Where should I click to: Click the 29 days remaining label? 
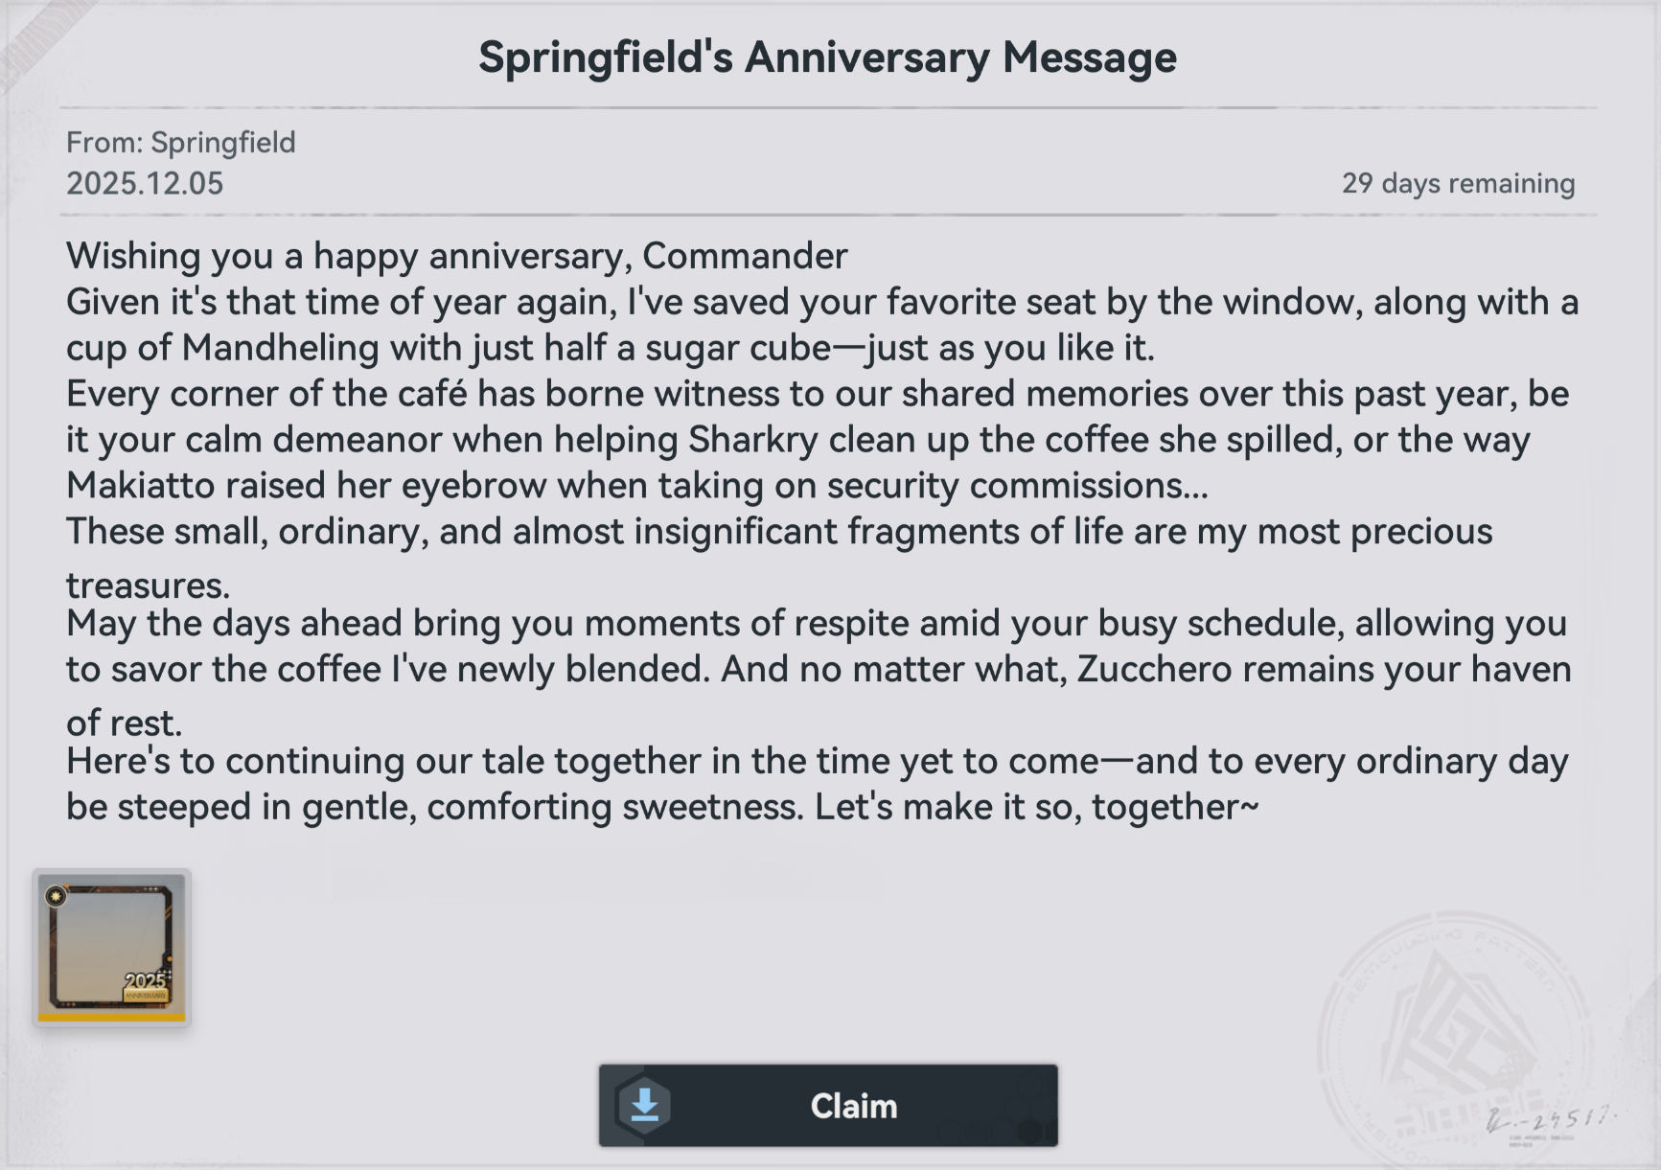pyautogui.click(x=1458, y=184)
